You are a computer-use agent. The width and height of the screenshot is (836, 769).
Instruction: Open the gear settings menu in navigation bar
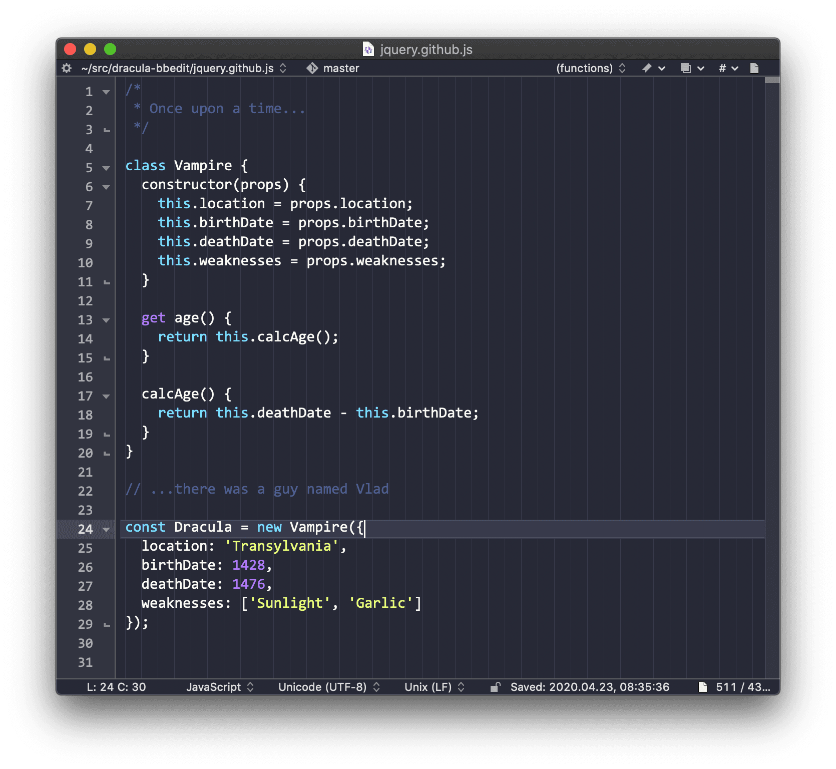tap(67, 68)
